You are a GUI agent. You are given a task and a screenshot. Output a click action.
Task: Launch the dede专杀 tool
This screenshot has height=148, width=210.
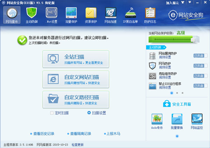157,121
